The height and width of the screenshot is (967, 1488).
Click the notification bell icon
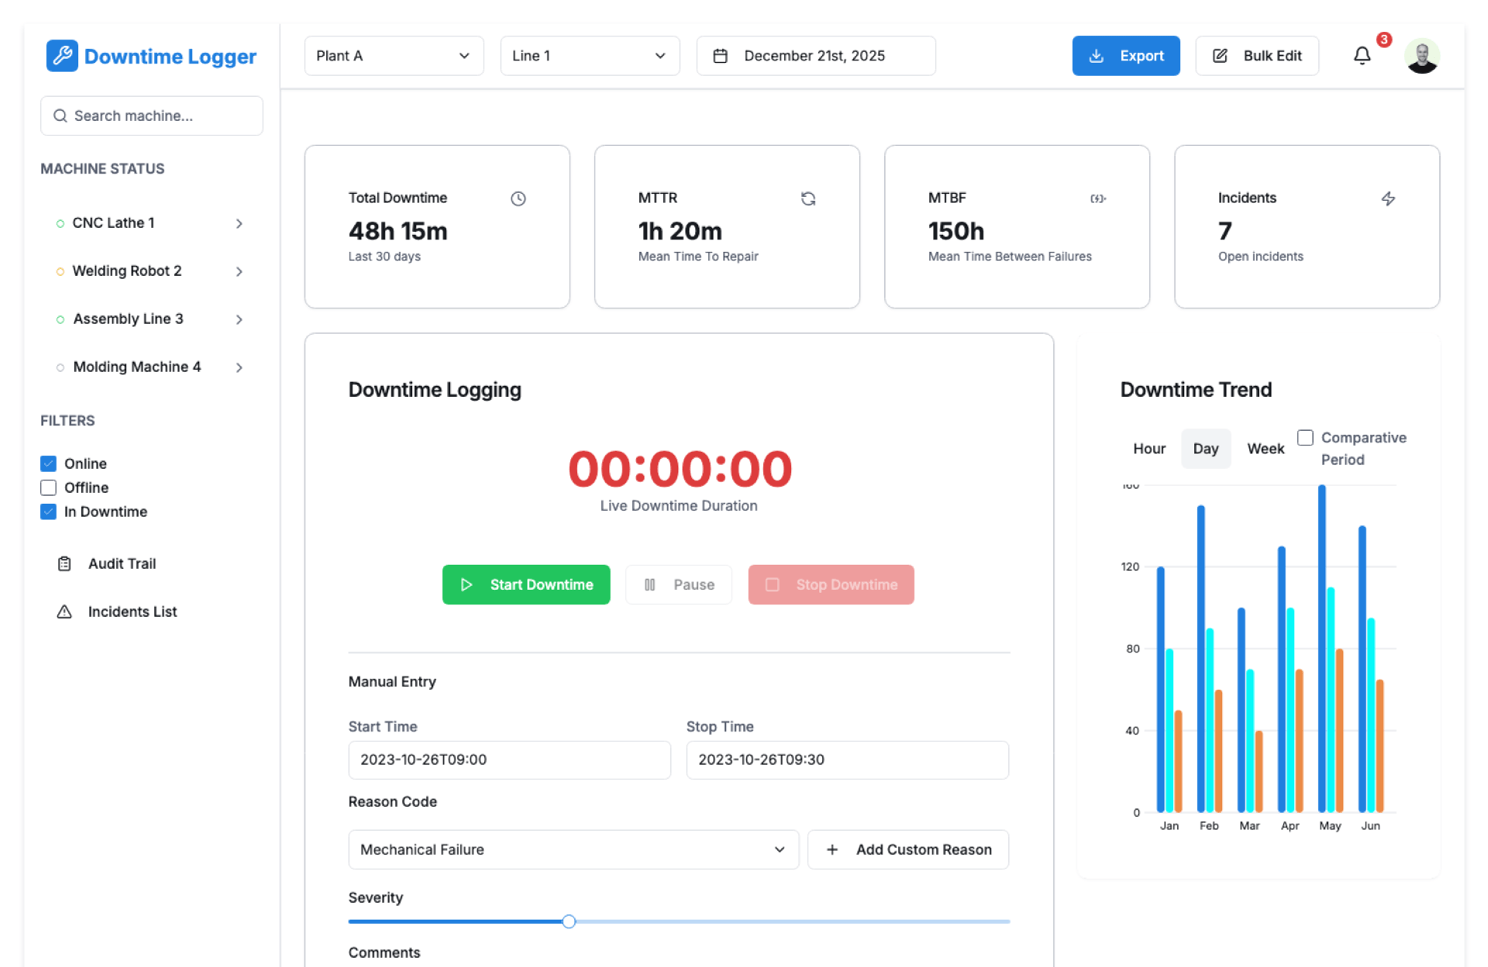(x=1362, y=56)
